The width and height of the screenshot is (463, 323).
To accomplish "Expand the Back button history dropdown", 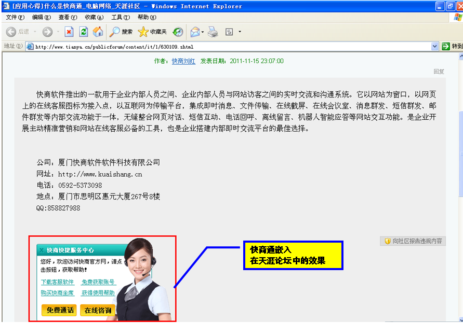I will coord(34,32).
